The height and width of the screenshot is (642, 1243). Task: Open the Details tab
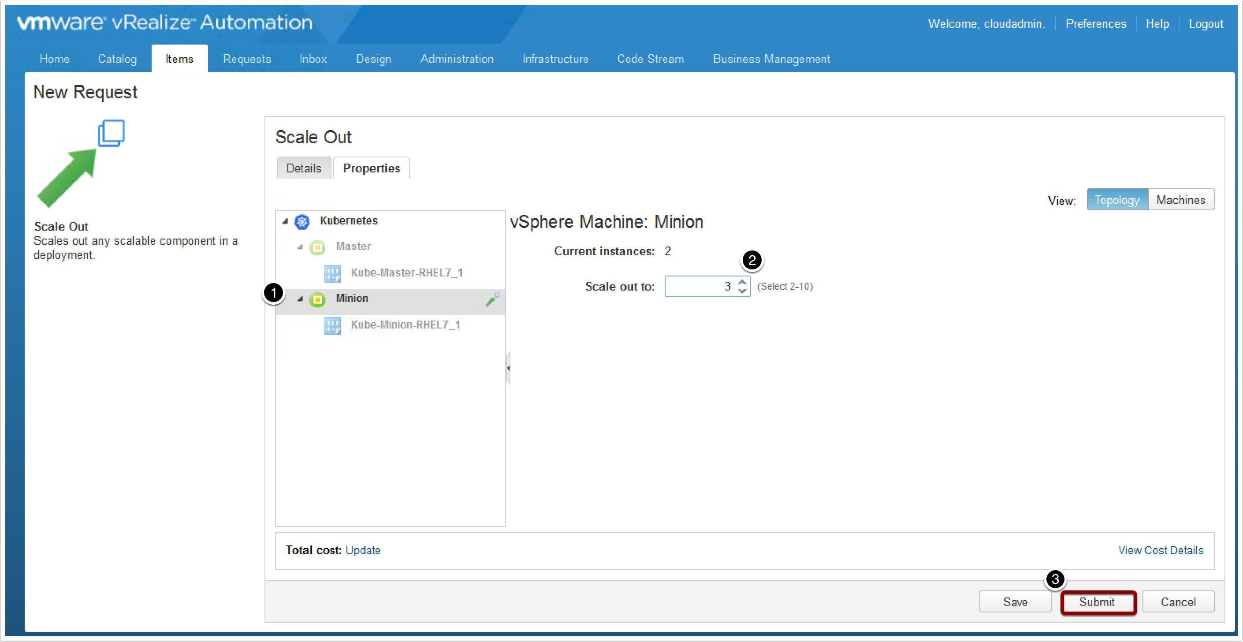point(304,168)
